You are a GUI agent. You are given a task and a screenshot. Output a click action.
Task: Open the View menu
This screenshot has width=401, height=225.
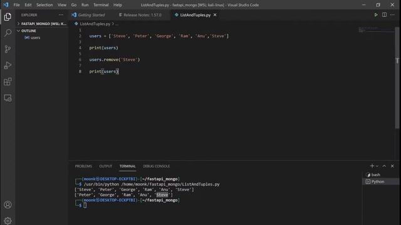tap(62, 5)
